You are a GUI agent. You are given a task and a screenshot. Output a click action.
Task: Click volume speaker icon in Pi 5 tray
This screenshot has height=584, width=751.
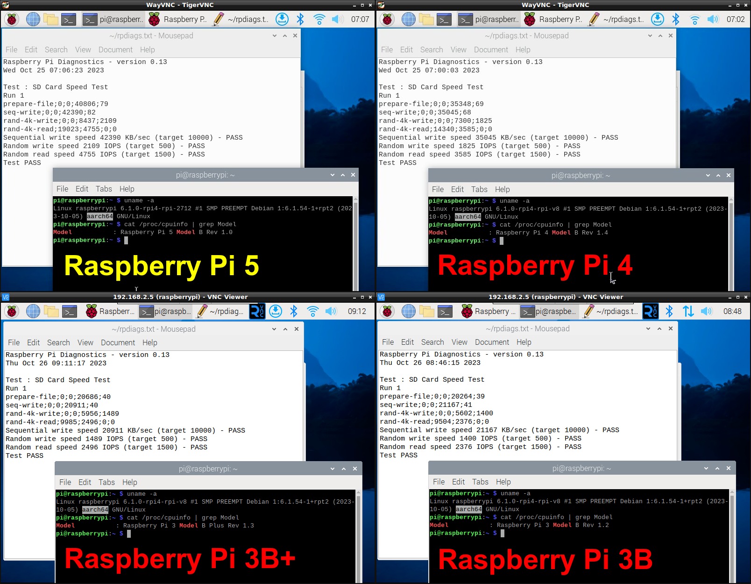pyautogui.click(x=337, y=19)
